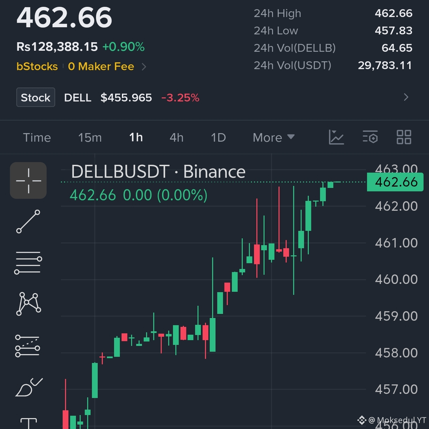429x429 pixels.
Task: Tap the DELLBUSDT · Binance chart title
Action: tap(158, 171)
